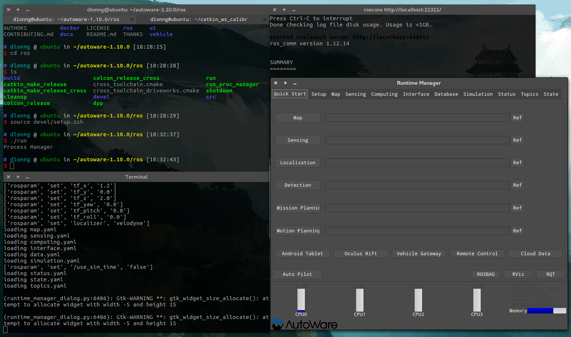Toggle the Motion Planning button
571x337 pixels.
tap(298, 231)
